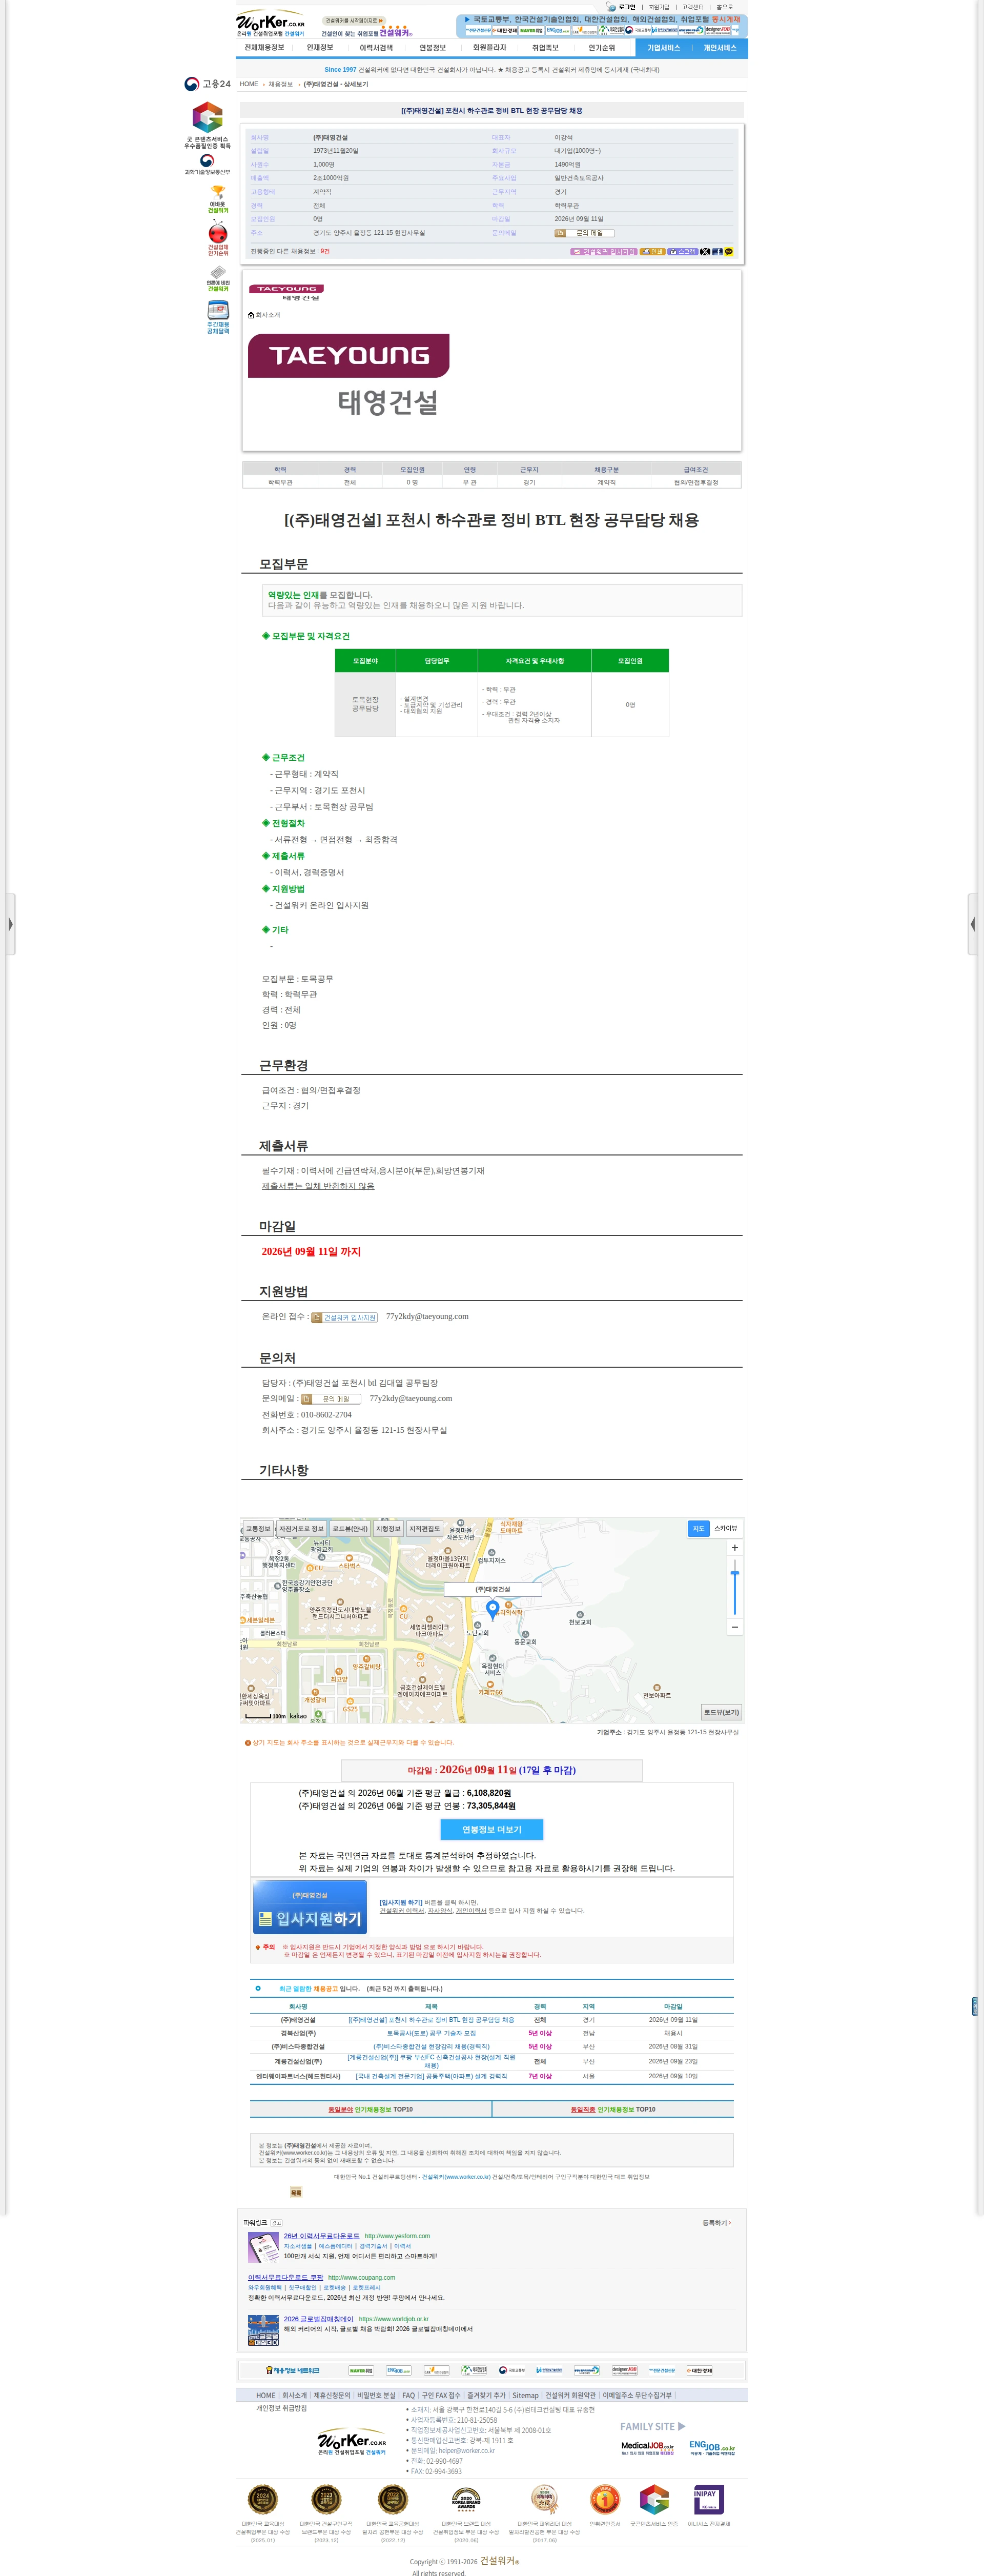Click the 등록하기 link in 파워링크
The width and height of the screenshot is (984, 2576).
(x=716, y=2223)
